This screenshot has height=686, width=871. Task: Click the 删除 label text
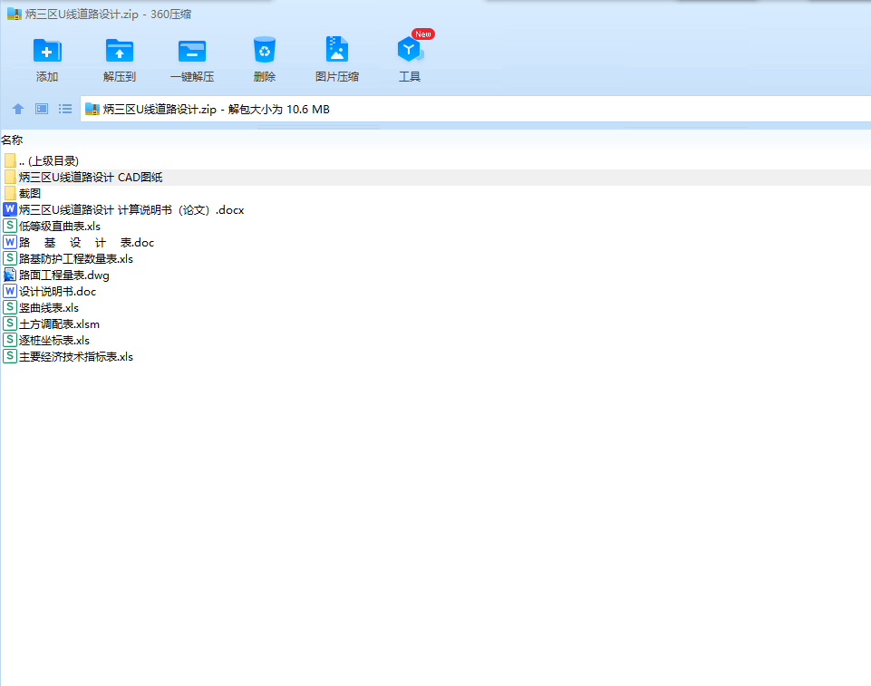[265, 77]
